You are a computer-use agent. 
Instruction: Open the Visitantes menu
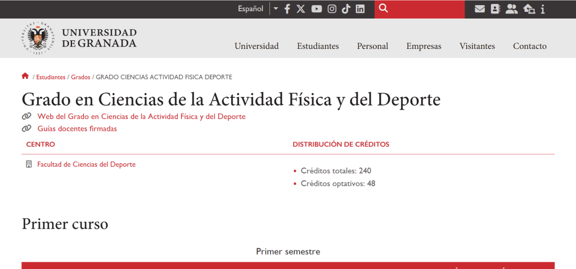tap(477, 46)
